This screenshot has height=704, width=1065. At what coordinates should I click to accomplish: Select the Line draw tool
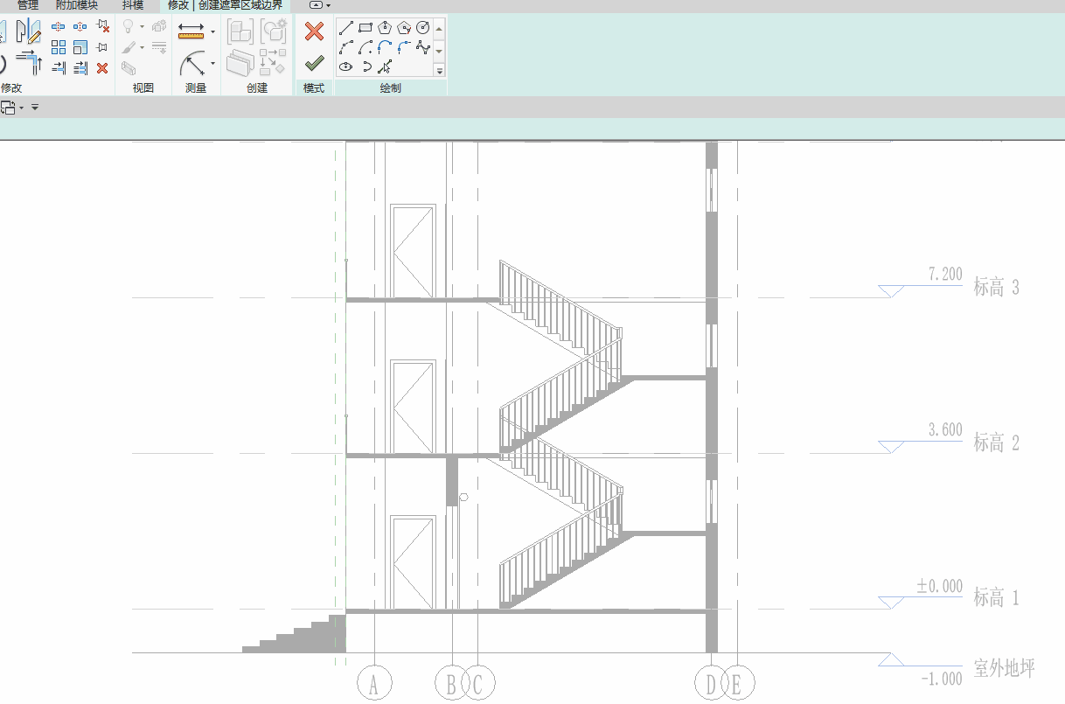345,27
